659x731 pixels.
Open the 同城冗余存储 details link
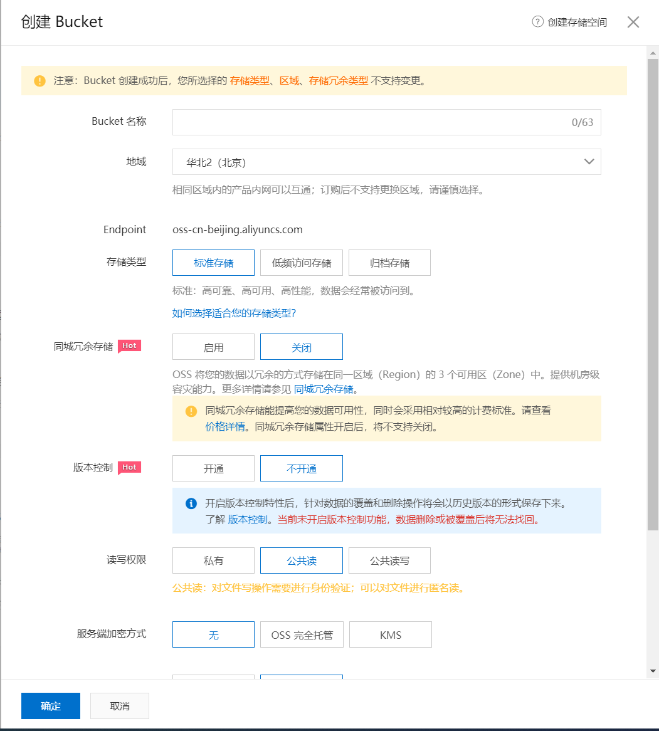(324, 389)
